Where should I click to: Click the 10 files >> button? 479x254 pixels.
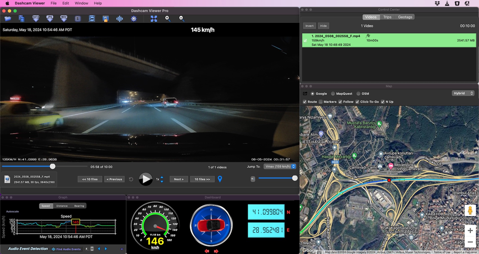point(202,179)
